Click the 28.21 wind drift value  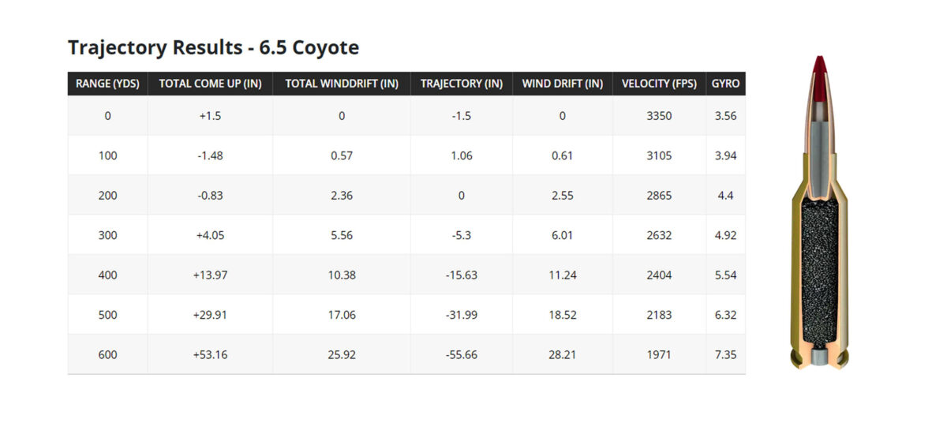pos(563,354)
